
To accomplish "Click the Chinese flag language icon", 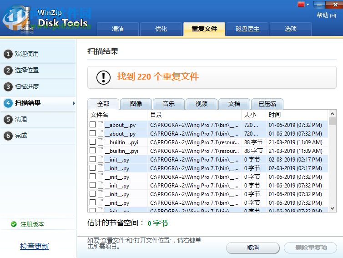I will (x=301, y=4).
